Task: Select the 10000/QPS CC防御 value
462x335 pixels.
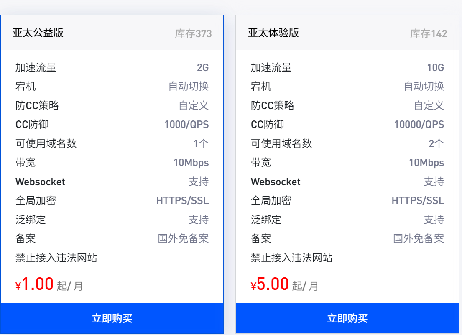Action: 420,125
